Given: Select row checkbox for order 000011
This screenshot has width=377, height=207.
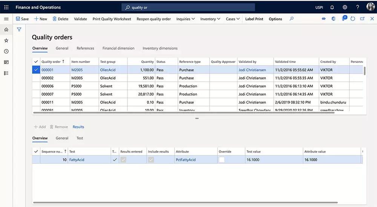Looking at the screenshot, I should 36,102.
